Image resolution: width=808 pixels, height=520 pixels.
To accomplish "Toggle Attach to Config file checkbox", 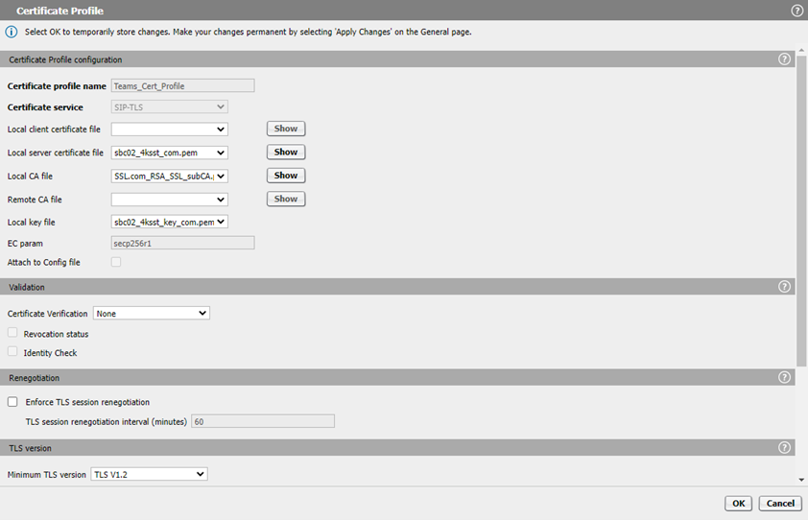I will 116,262.
